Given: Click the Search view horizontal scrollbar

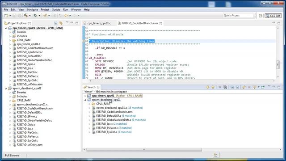Looking at the screenshot, I should 144,150.
